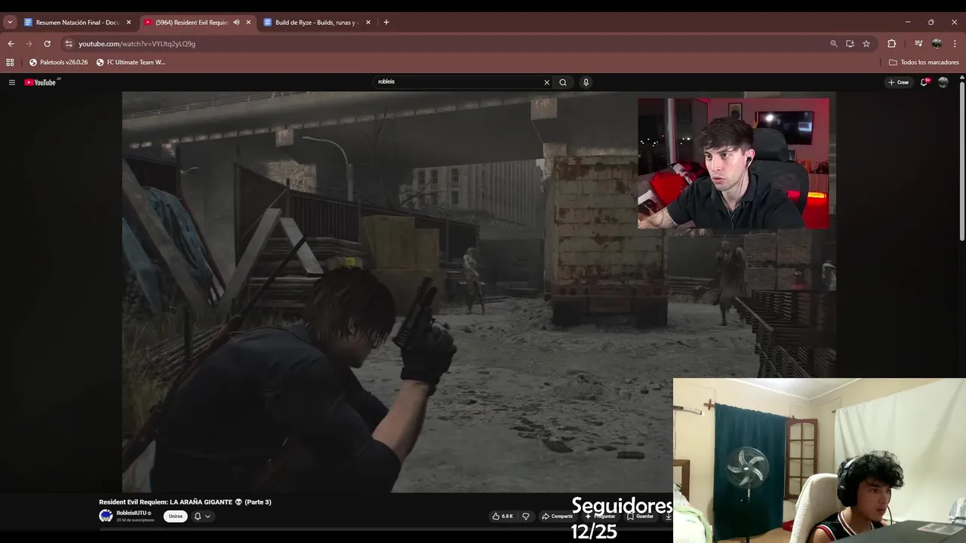The image size is (966, 543).
Task: Go back to the previous page
Action: tap(11, 44)
